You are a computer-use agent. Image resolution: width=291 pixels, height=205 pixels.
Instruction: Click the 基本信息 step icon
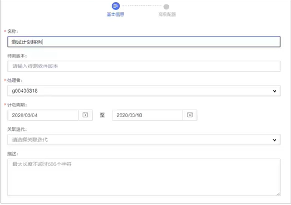click(116, 6)
